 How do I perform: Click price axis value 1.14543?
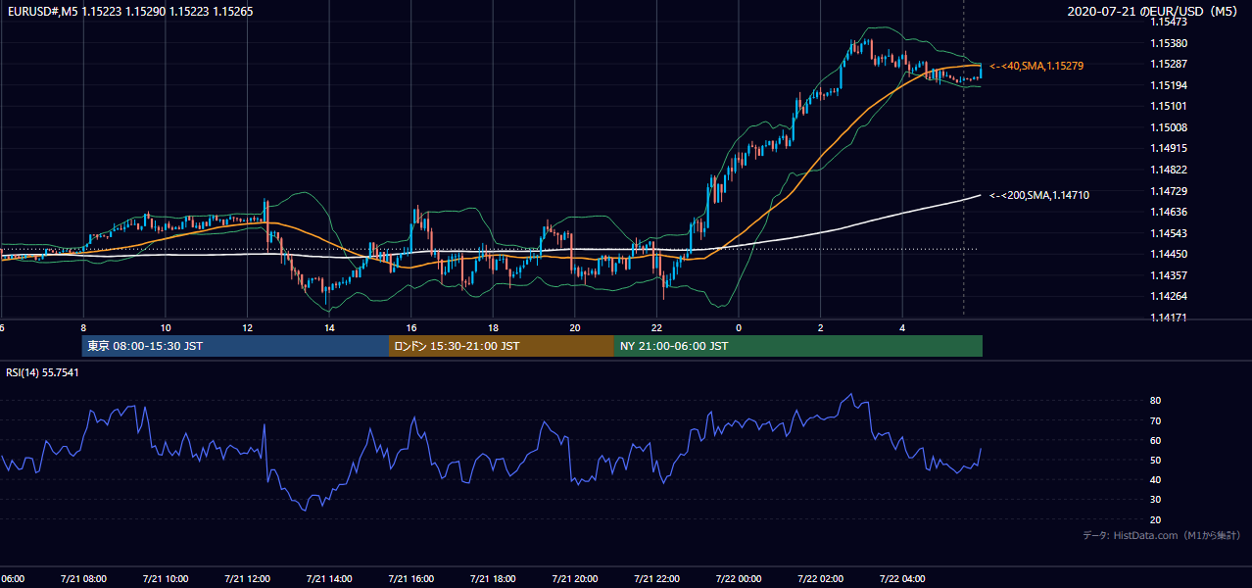click(x=1169, y=233)
